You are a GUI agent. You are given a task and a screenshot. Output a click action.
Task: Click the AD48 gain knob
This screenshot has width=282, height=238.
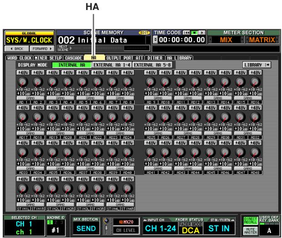tap(255, 152)
